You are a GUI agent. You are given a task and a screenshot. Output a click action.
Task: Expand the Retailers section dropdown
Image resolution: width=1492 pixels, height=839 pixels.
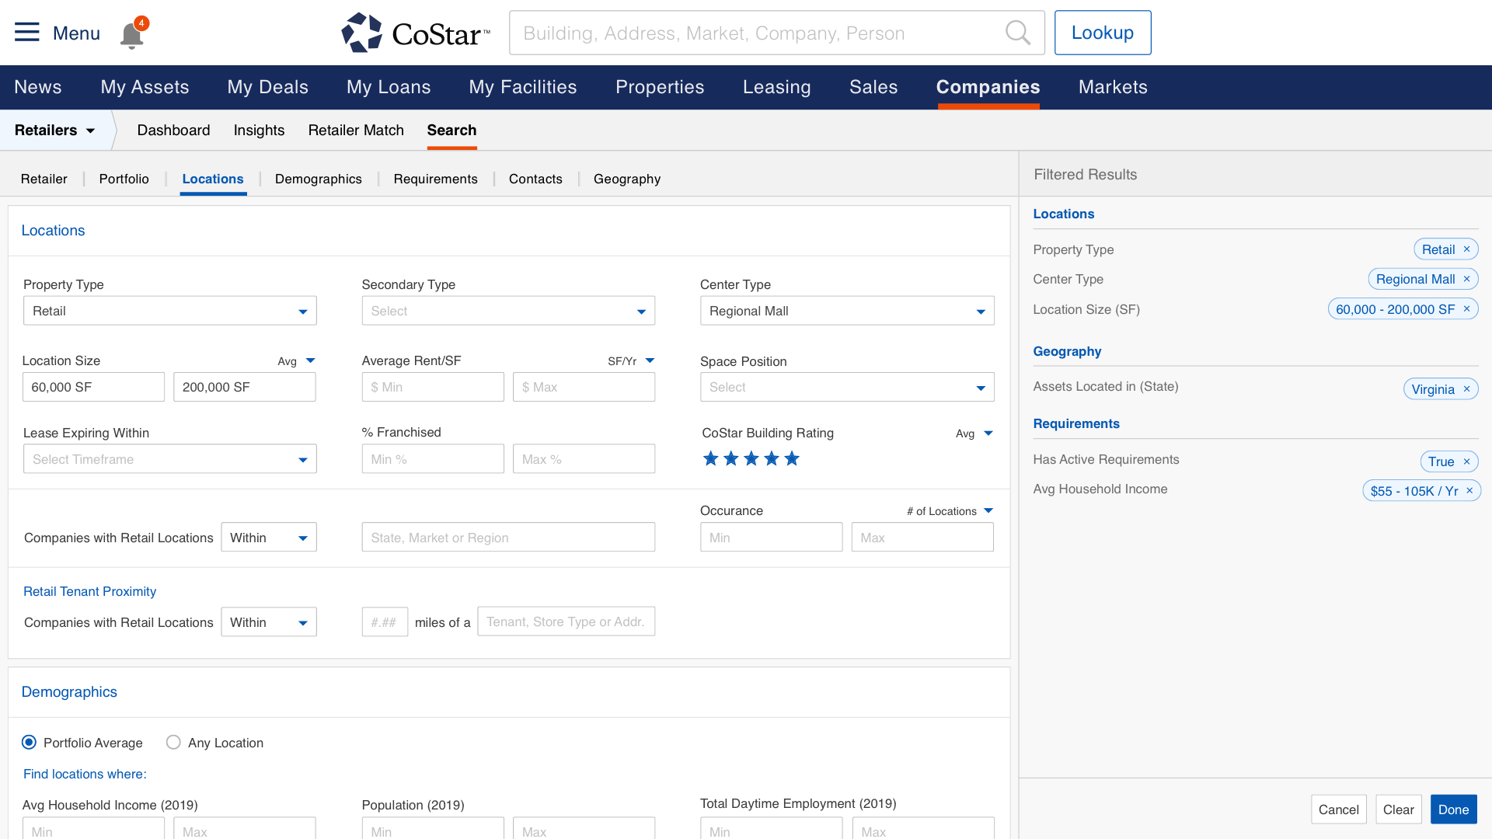(54, 131)
